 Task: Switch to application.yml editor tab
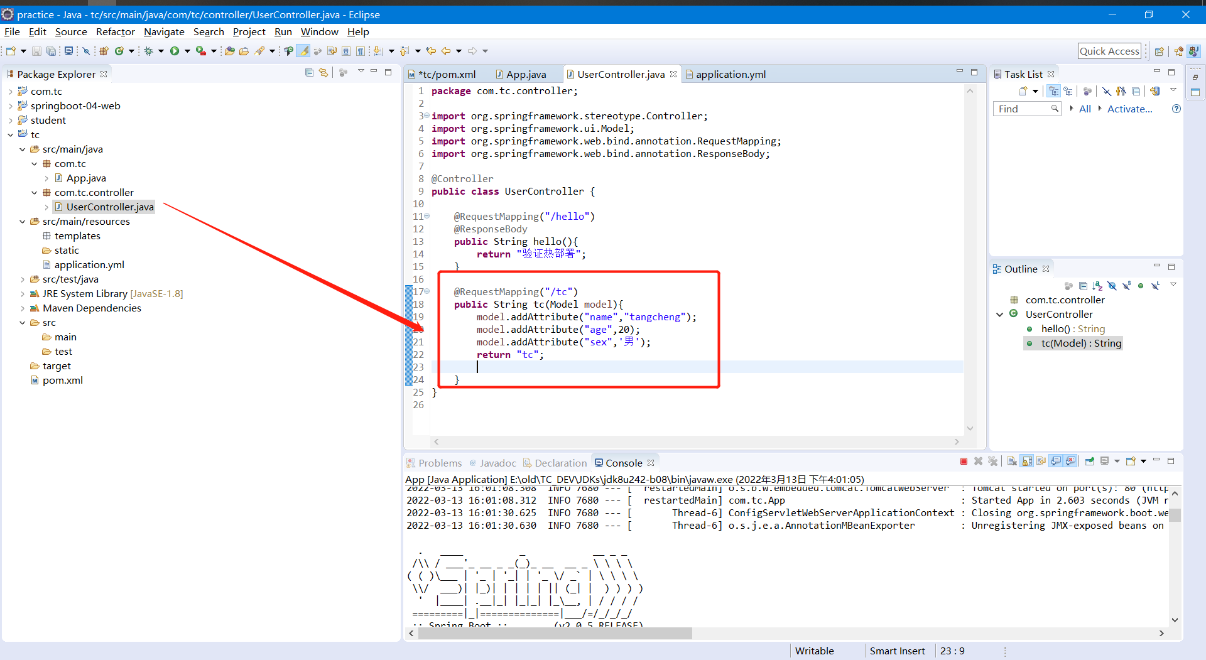(725, 74)
